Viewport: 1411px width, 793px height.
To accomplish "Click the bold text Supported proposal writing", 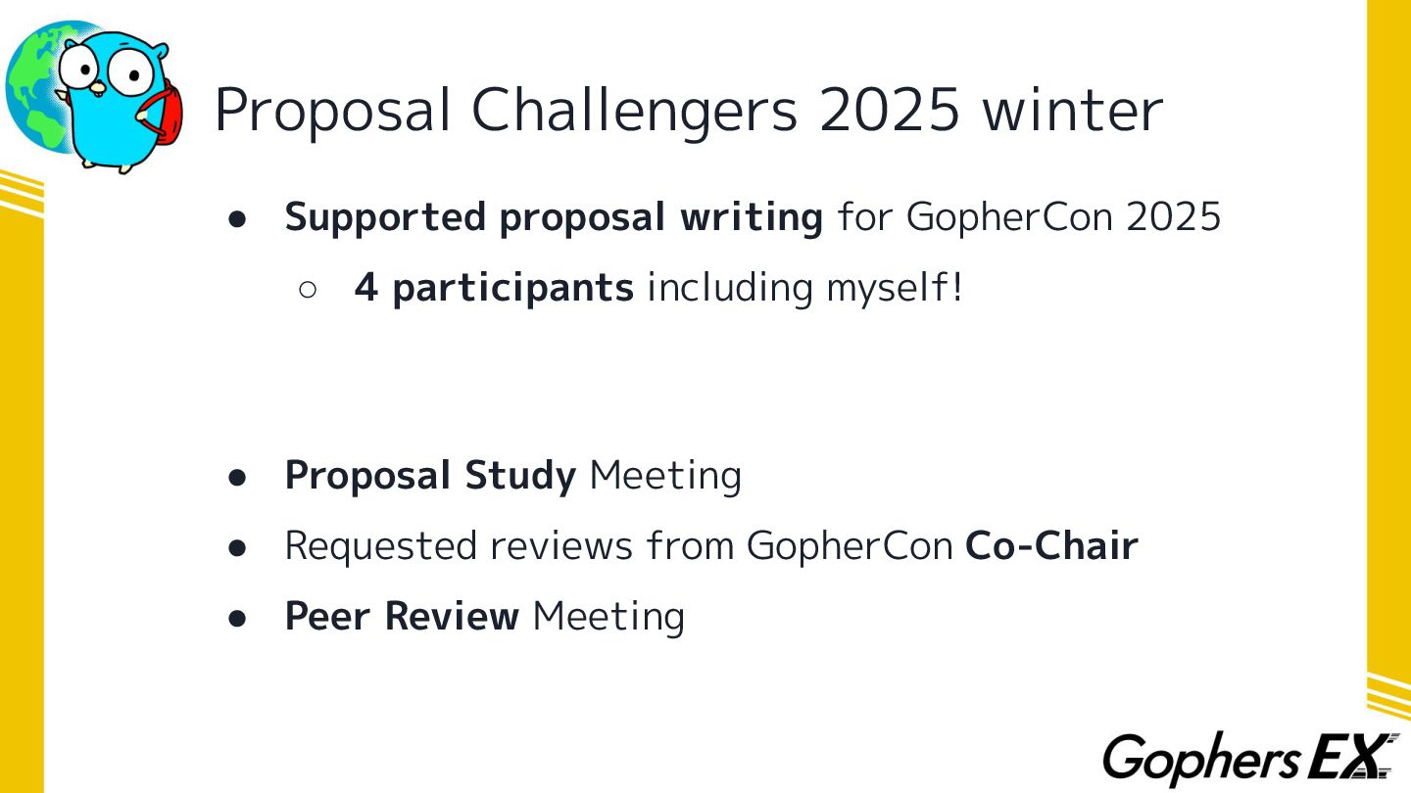I will (x=554, y=217).
